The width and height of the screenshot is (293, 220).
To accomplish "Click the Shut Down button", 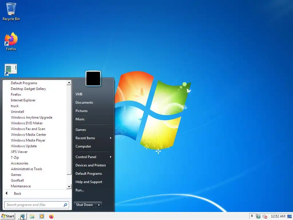I will 85,205.
